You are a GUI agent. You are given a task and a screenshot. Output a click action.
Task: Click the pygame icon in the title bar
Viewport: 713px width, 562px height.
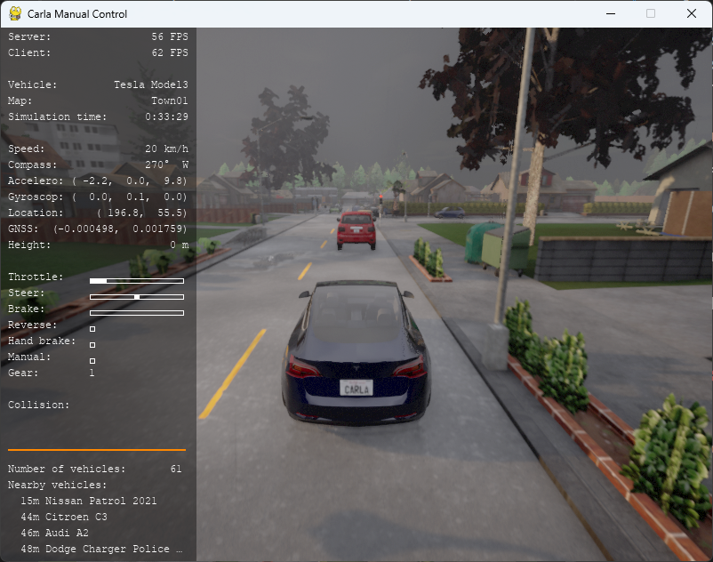[15, 13]
